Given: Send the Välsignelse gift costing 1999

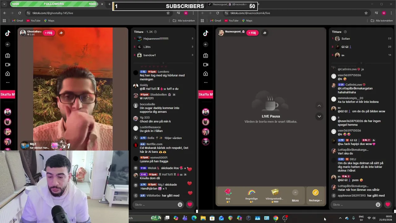Looking at the screenshot, I should 275,196.
